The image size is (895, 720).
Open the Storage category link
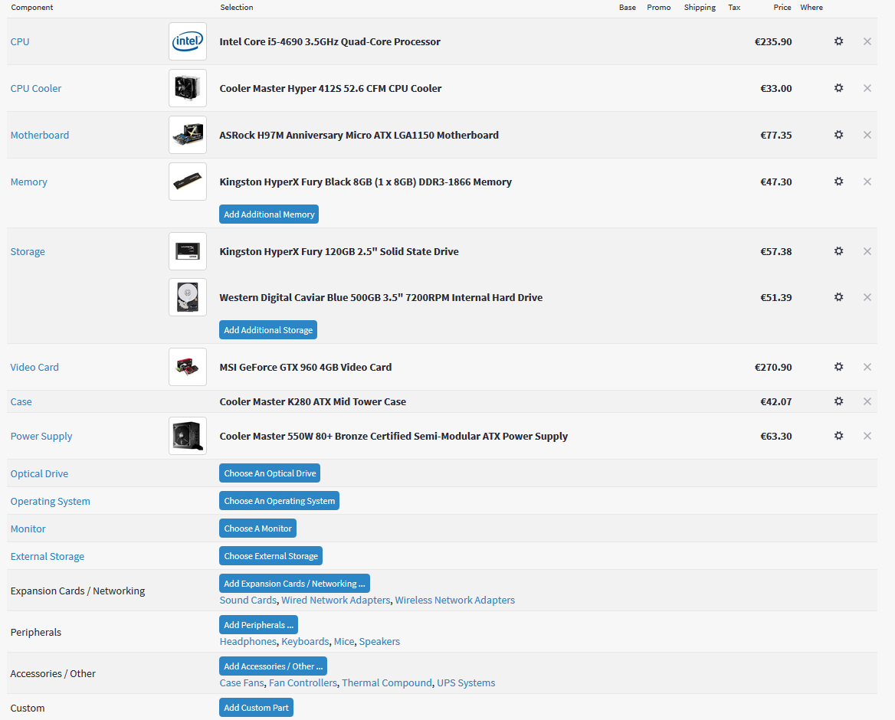click(28, 251)
